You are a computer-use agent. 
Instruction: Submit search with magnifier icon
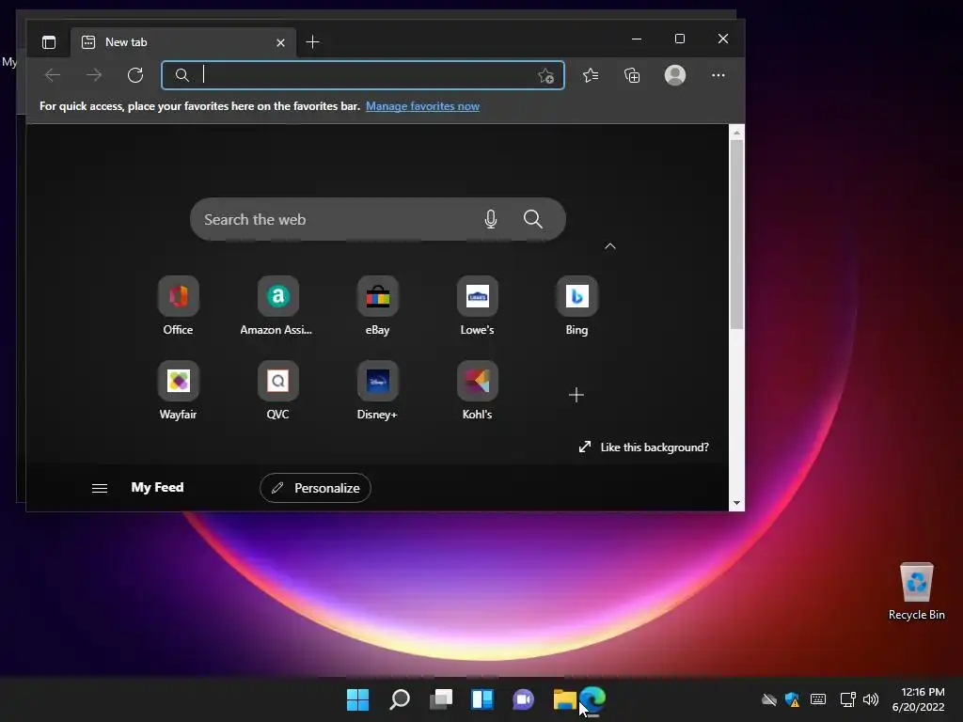tap(533, 219)
